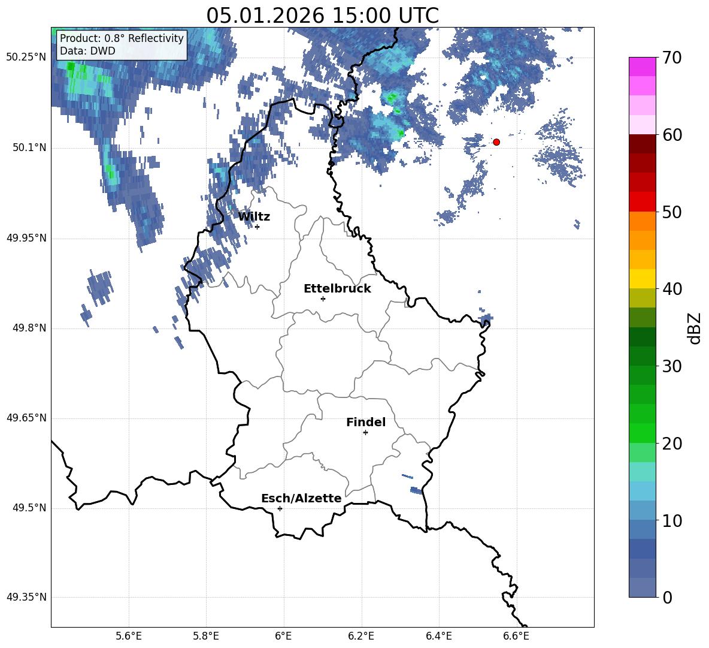Click the bright red colorbar segment just above 50
This screenshot has height=648, width=709.
click(x=643, y=202)
